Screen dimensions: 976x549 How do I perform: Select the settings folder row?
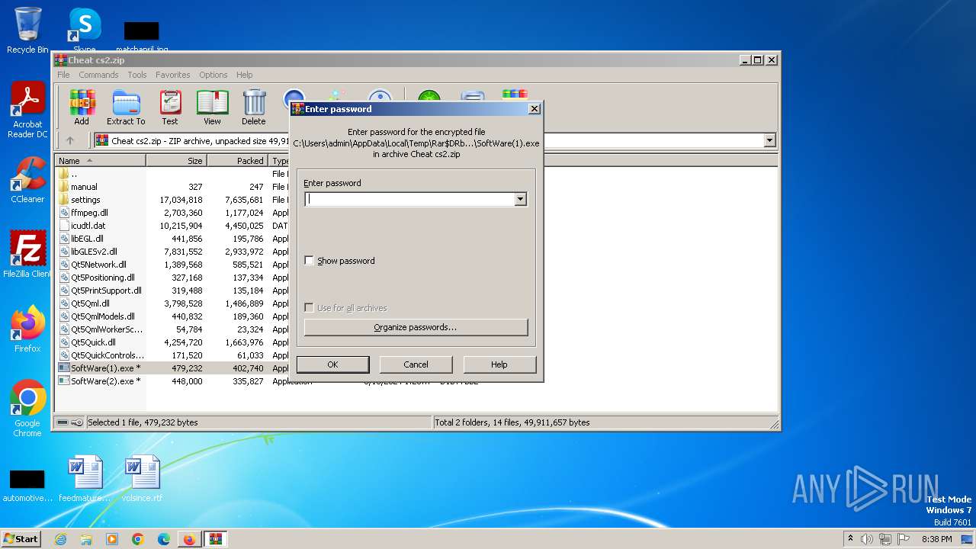[x=85, y=200]
